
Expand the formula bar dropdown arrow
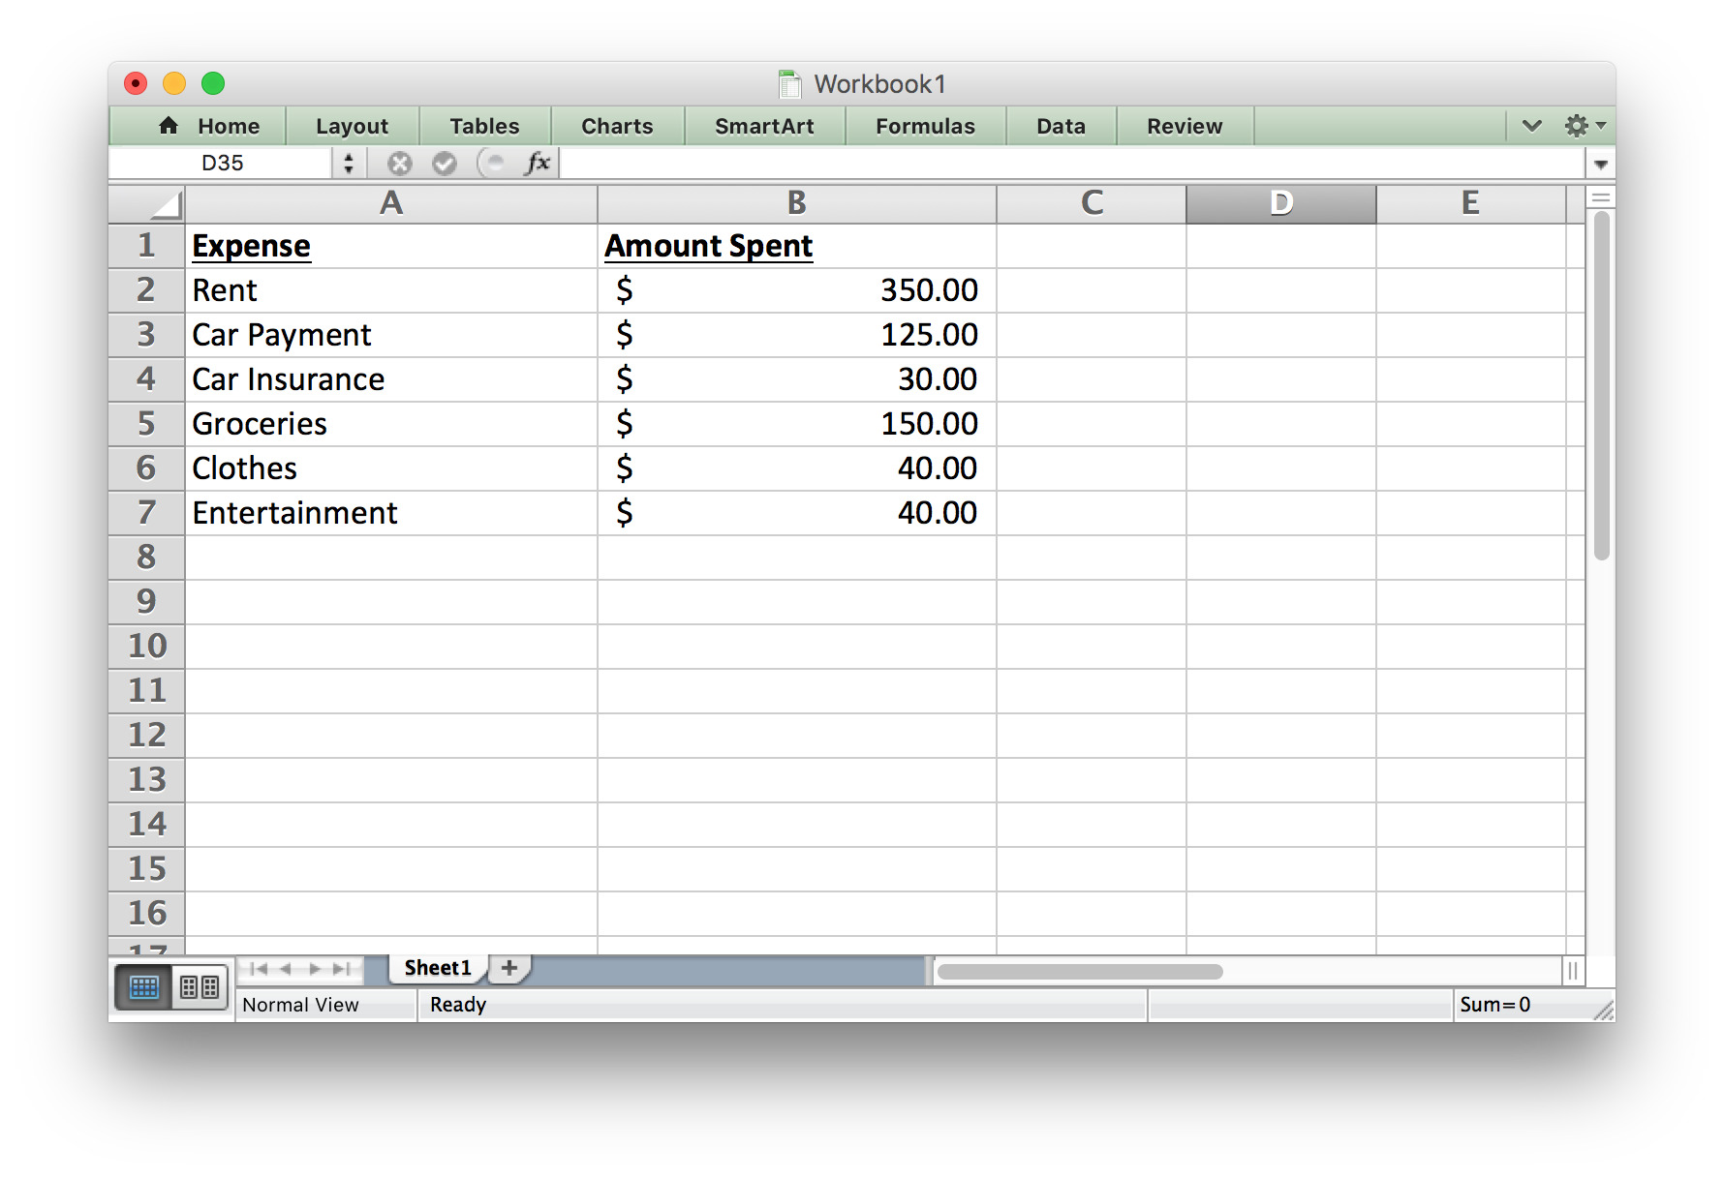point(1600,164)
